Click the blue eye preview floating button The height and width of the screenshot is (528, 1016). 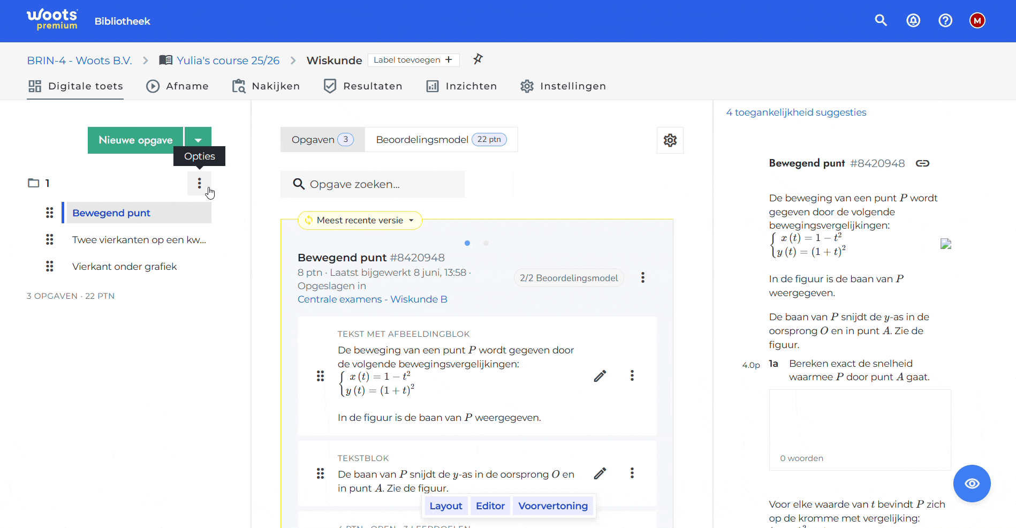(972, 484)
